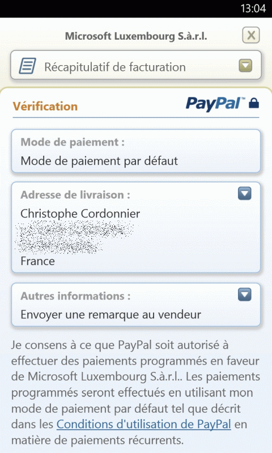The width and height of the screenshot is (272, 453).
Task: Select the Christophe Cordonnier delivery address
Action: (136, 228)
